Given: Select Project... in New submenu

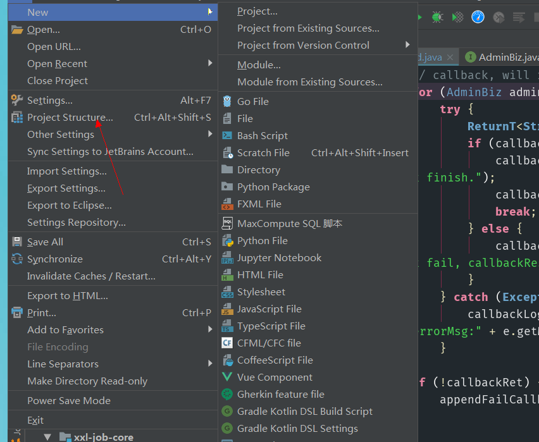Looking at the screenshot, I should point(318,11).
